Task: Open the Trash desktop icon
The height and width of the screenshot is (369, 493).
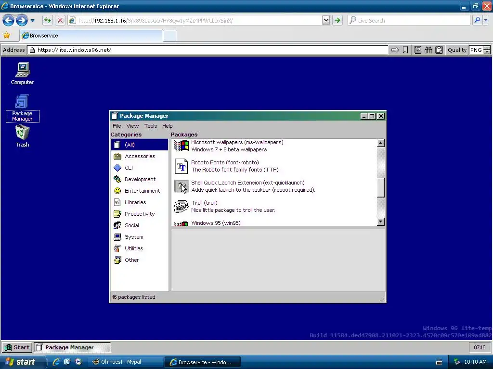Action: 22,136
